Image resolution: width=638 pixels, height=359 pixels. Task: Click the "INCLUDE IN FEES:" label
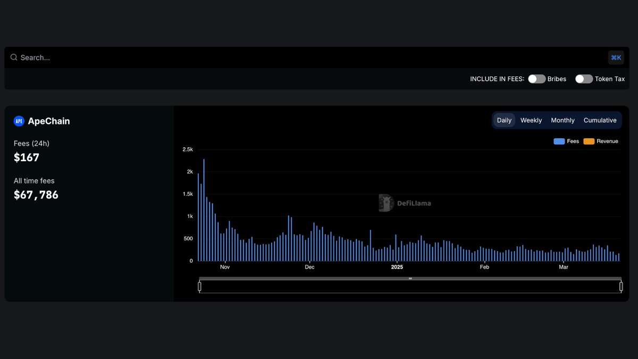(497, 79)
